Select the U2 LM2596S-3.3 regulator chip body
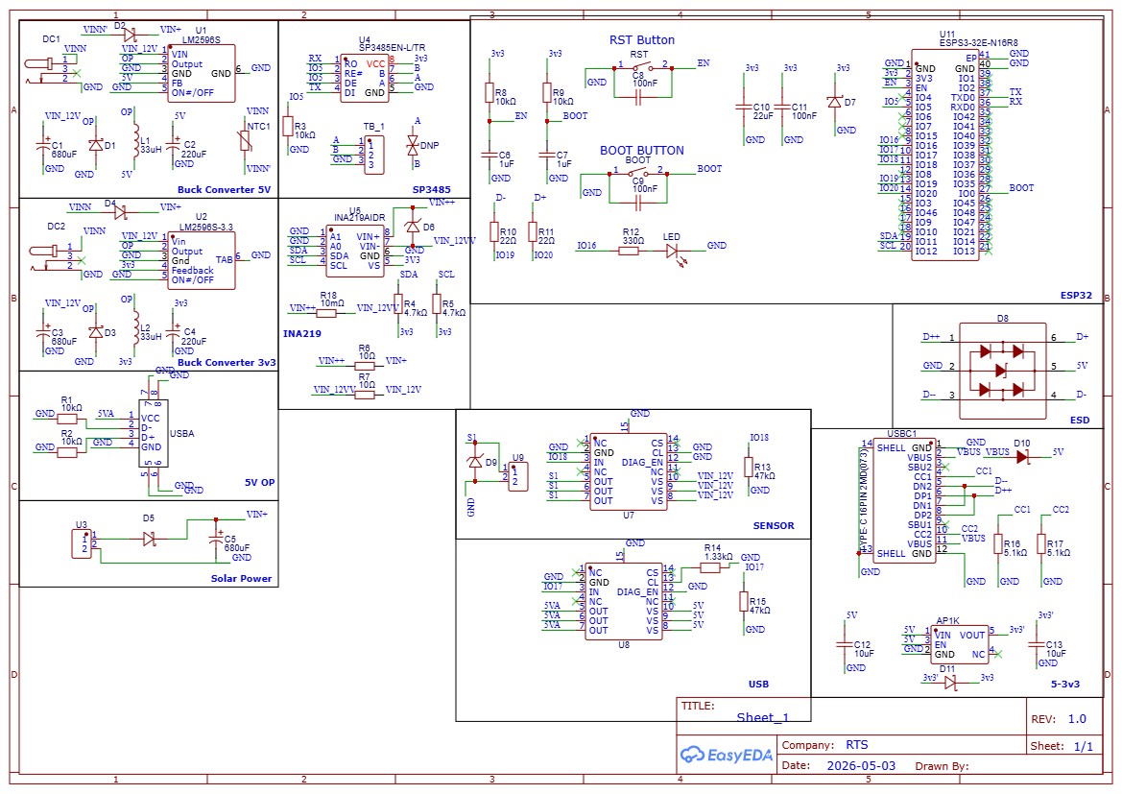 (201, 260)
